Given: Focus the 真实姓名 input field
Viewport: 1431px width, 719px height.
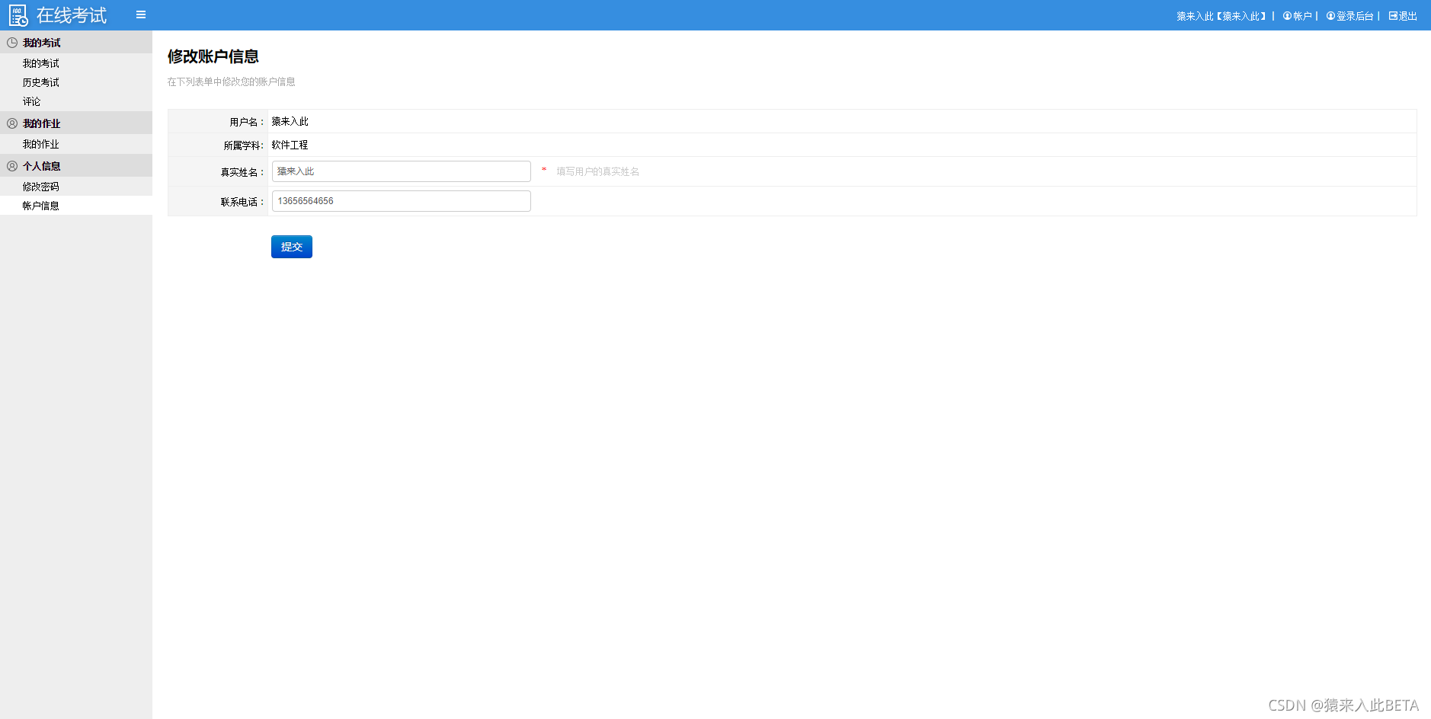Looking at the screenshot, I should [x=402, y=171].
